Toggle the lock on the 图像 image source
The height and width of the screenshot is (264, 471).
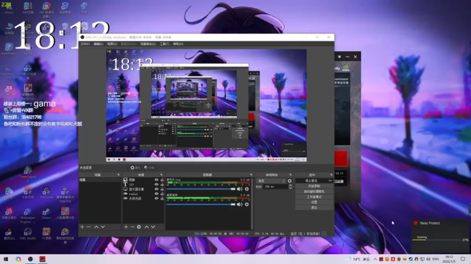(x=162, y=180)
